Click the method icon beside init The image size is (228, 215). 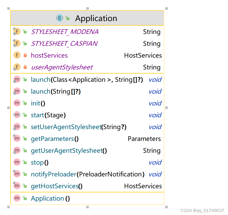[17, 103]
